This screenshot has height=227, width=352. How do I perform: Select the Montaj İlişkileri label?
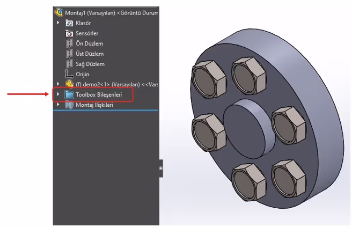(x=94, y=105)
